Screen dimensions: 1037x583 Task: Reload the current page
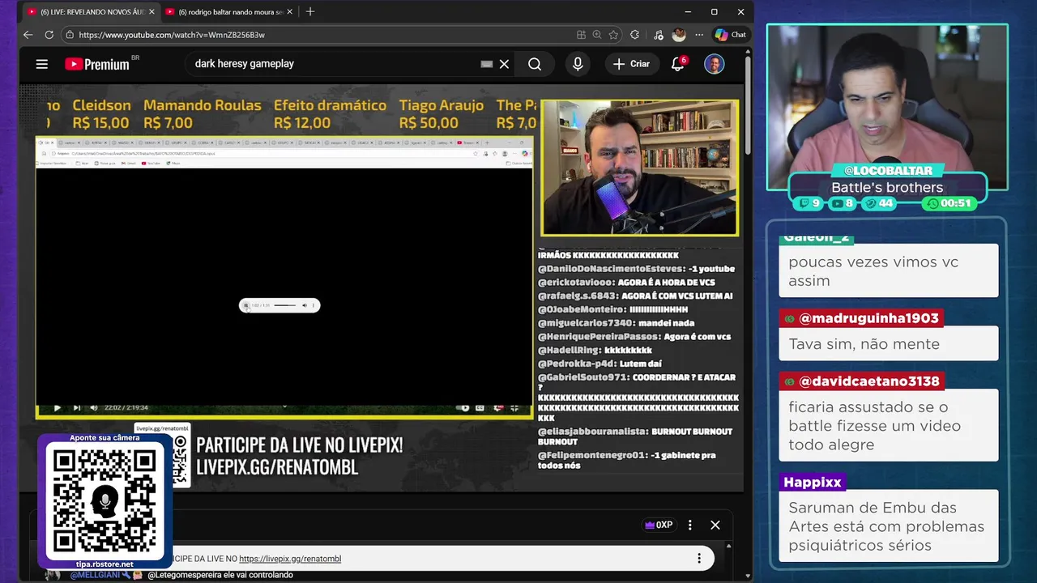coord(49,35)
